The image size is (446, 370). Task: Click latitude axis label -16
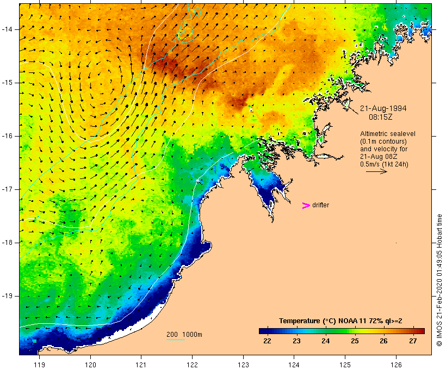7,136
